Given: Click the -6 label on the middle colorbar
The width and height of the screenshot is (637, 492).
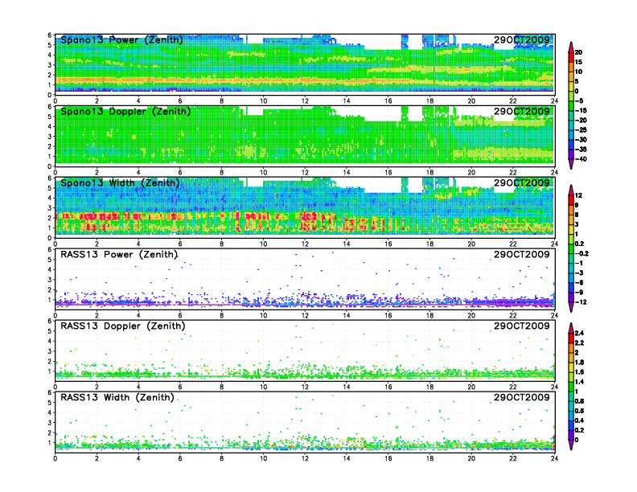Looking at the screenshot, I should (579, 282).
